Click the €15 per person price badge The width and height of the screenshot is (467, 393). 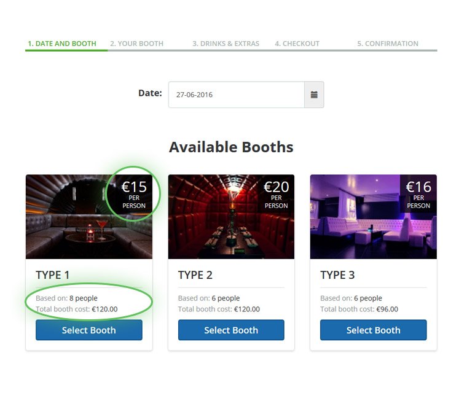pos(134,194)
